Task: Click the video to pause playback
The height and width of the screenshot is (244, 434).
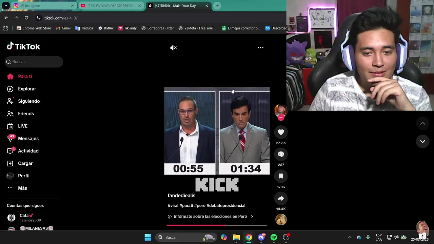Action: [217, 131]
